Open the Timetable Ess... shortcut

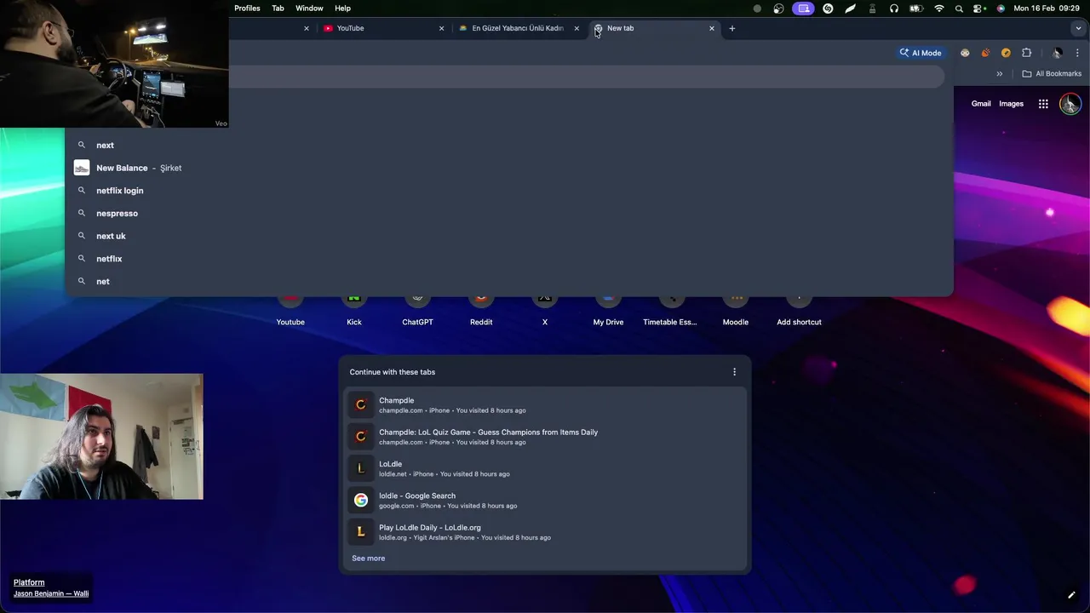670,312
